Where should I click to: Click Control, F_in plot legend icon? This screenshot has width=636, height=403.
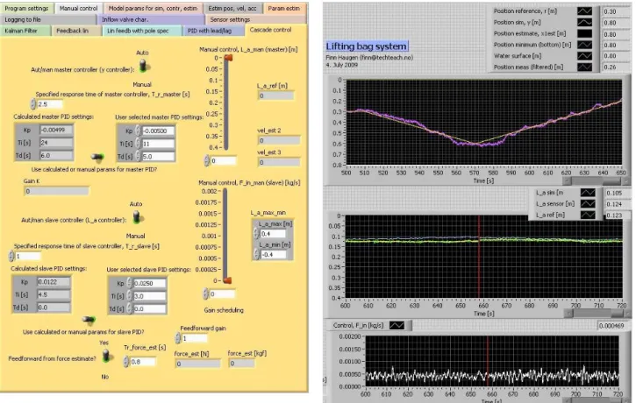[x=397, y=325]
